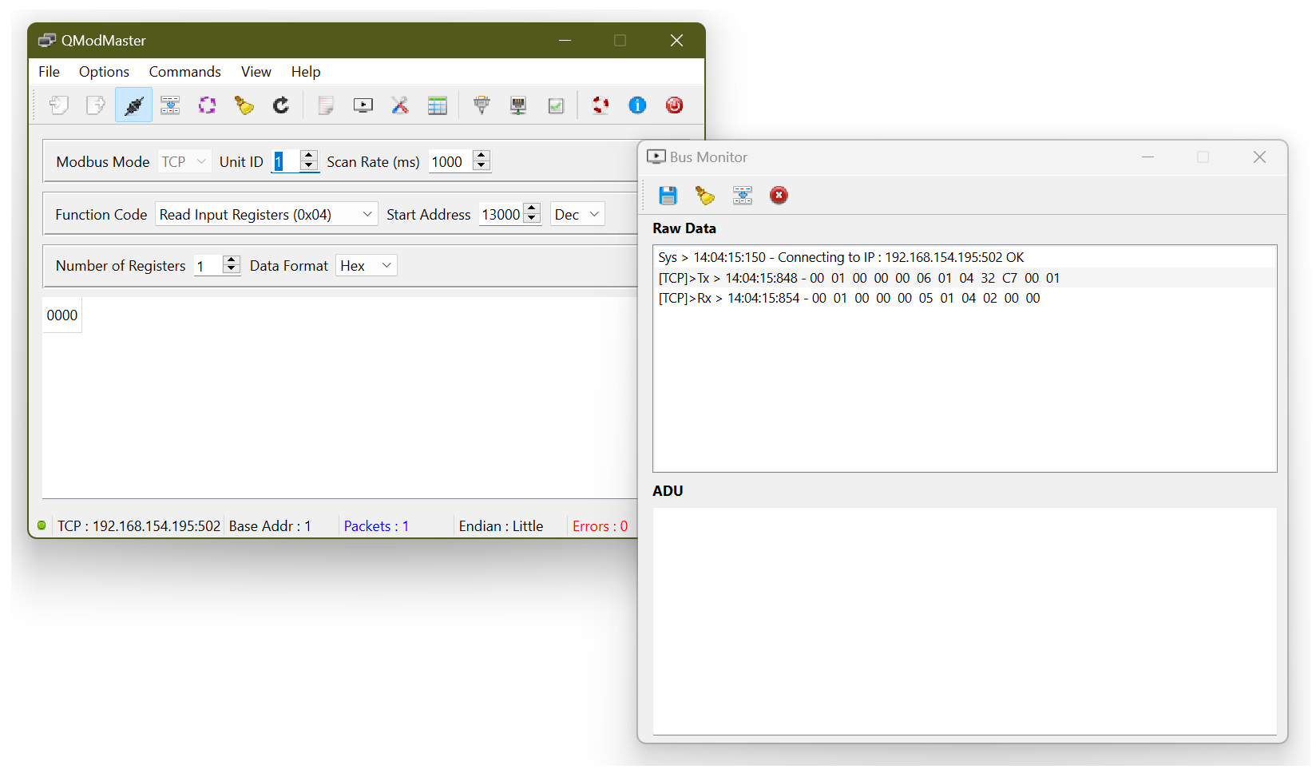The image size is (1316, 781).
Task: Click the Save Session toolbar icon
Action: point(96,105)
